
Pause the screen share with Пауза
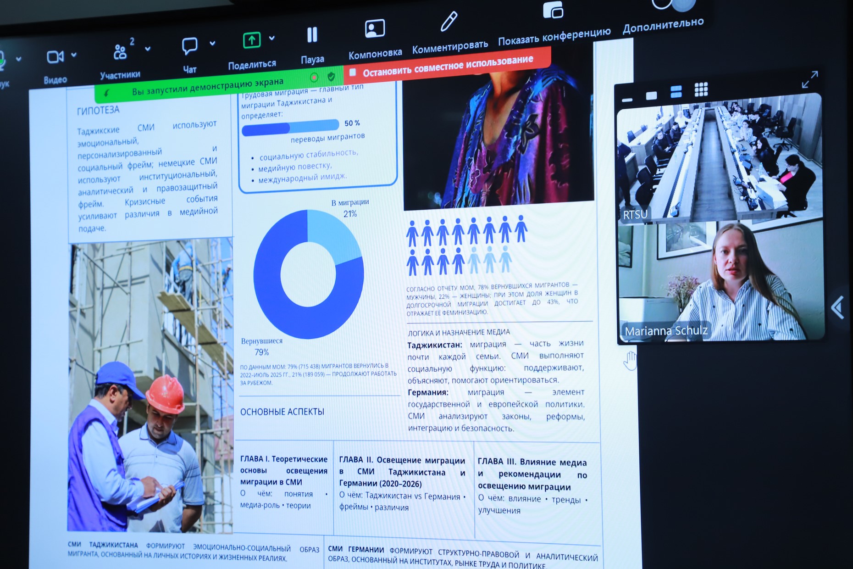[x=312, y=35]
